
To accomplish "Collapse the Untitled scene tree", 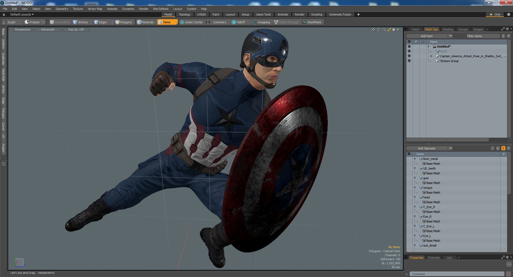I will 428,47.
